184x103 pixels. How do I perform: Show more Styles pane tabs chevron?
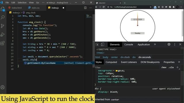click(179, 62)
